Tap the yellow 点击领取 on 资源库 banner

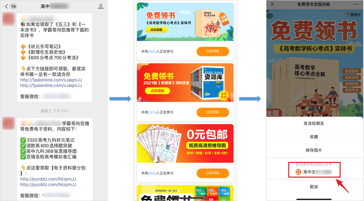pyautogui.click(x=157, y=91)
